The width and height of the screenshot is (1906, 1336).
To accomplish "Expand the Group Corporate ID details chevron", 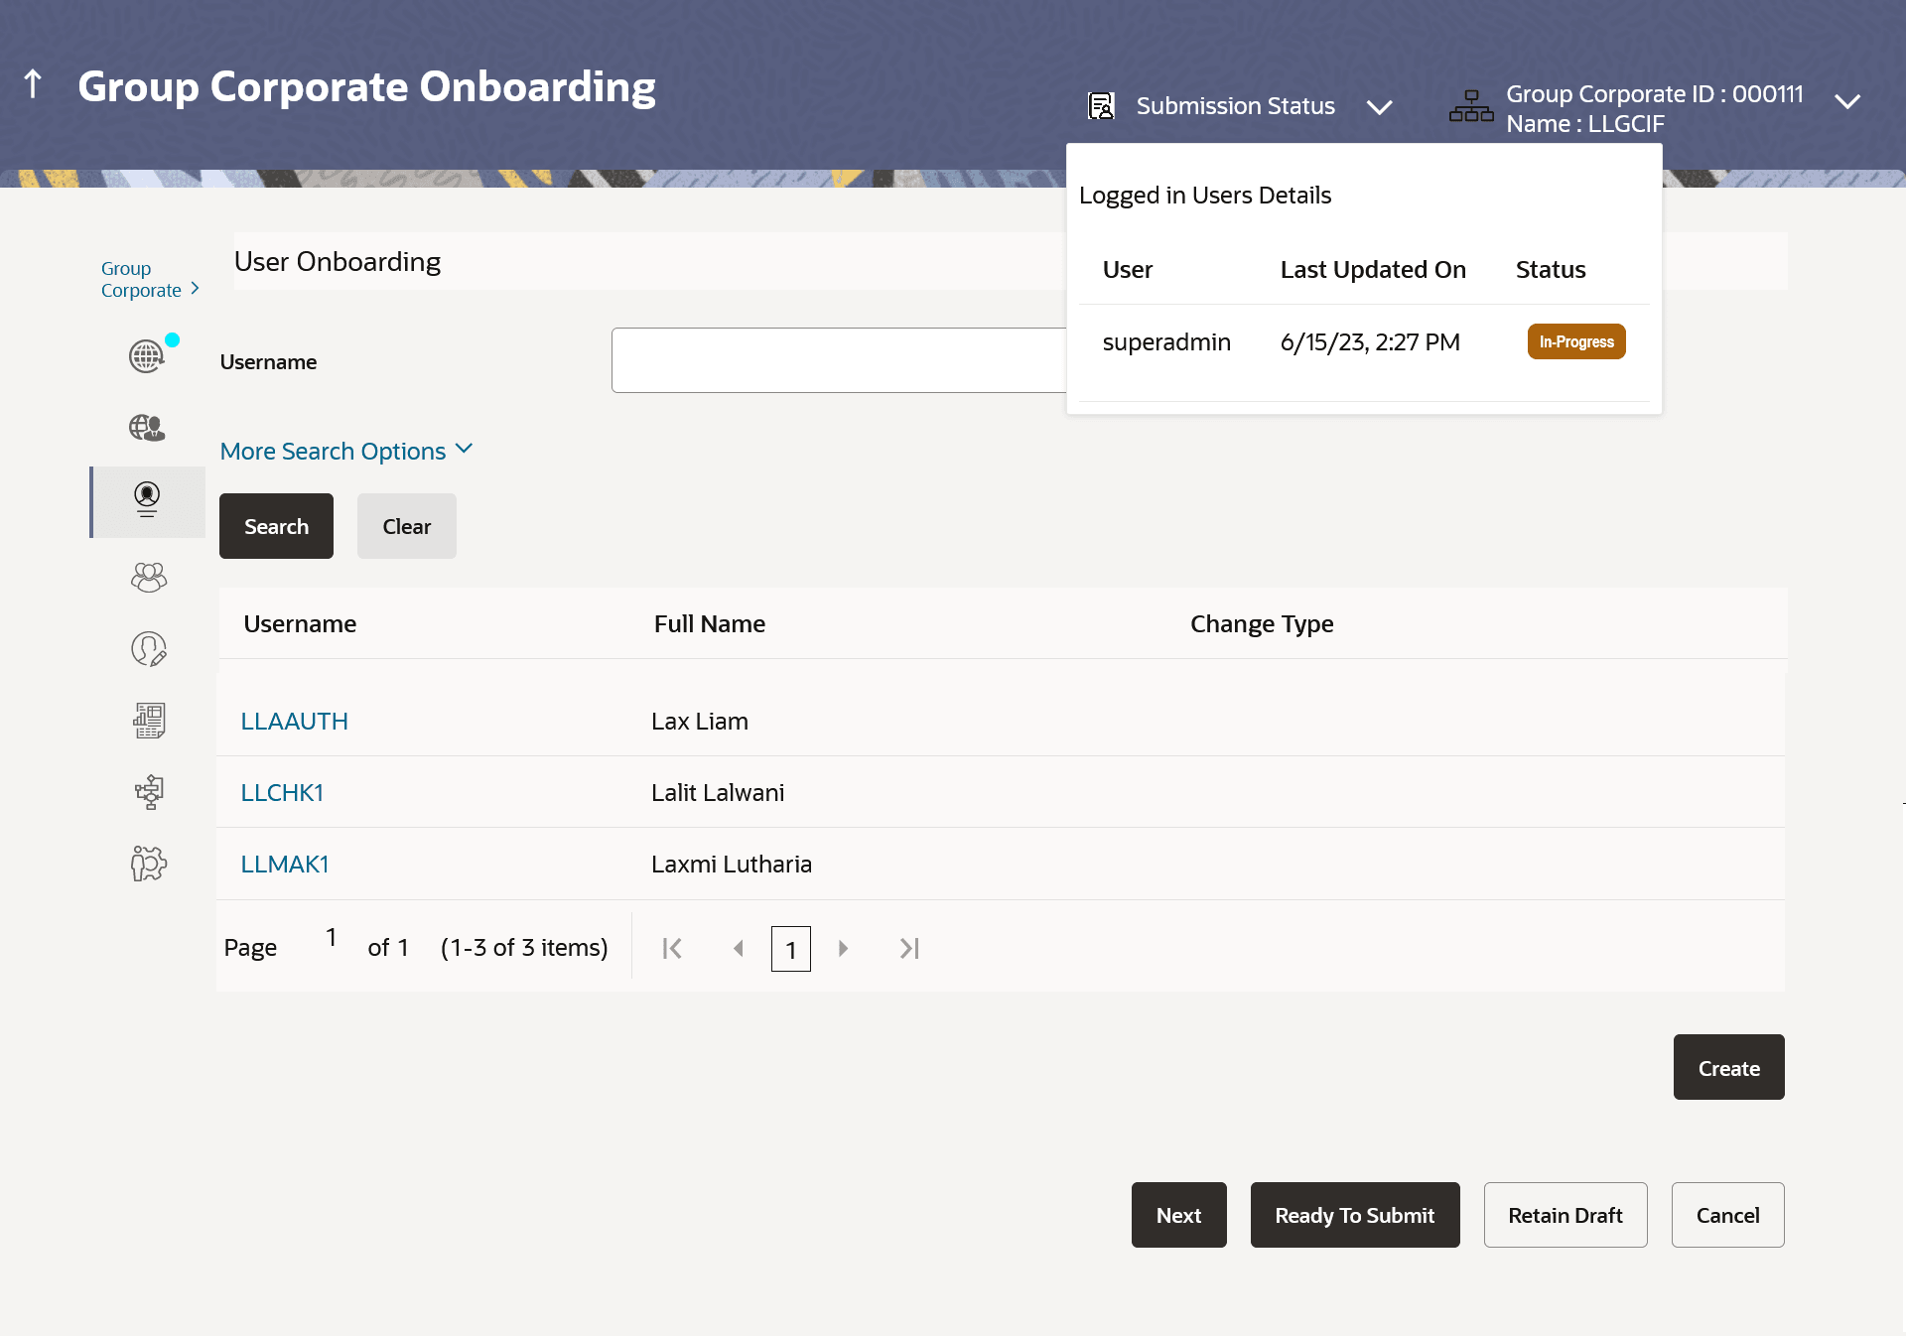I will coord(1846,102).
